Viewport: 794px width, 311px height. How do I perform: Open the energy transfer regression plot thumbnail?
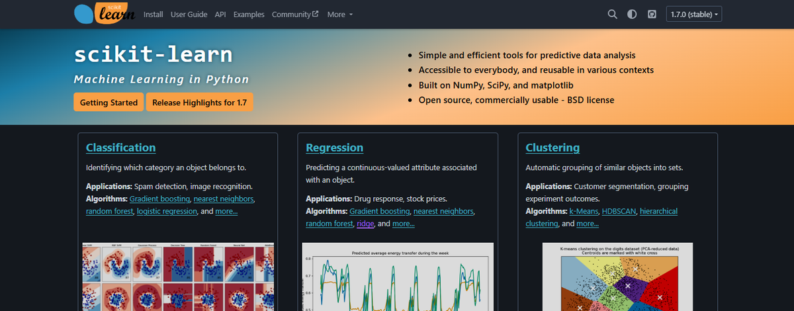[x=398, y=276]
